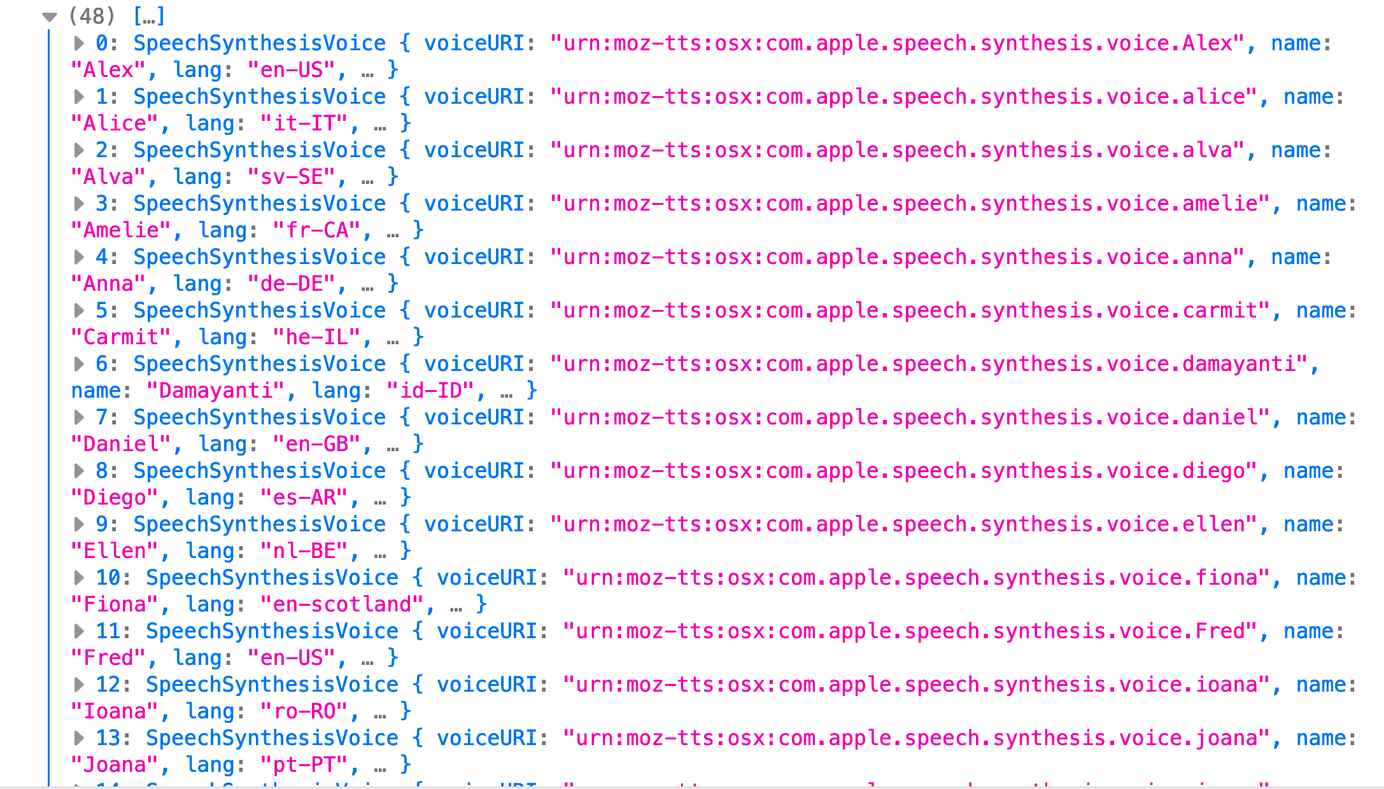Expand the Anna de-DE voice object
The image size is (1384, 789).
tap(78, 256)
